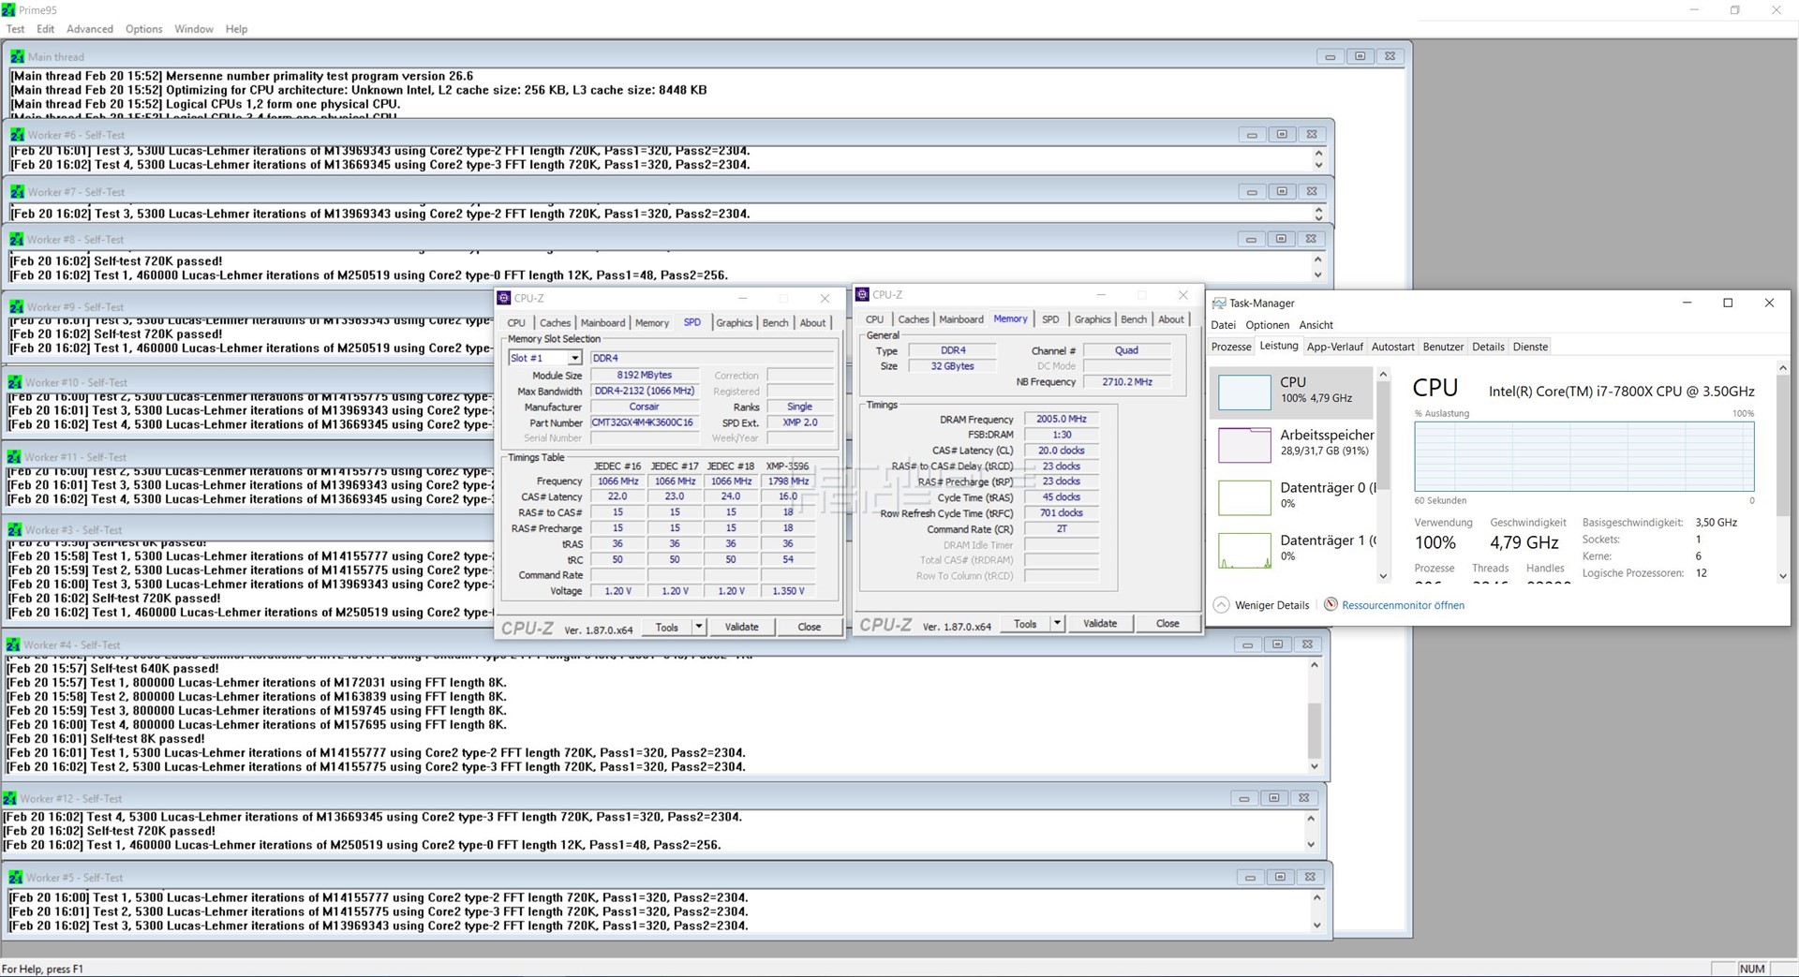Screen dimensions: 1799x977
Task: Open the Test menu in Prime95
Action: pyautogui.click(x=15, y=29)
